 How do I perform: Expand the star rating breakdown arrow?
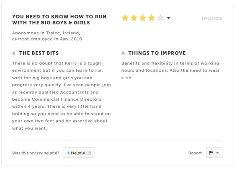coord(168,18)
